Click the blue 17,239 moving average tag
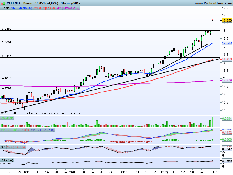Image resolution: width=233 pixels, height=175 pixels. [x=227, y=43]
